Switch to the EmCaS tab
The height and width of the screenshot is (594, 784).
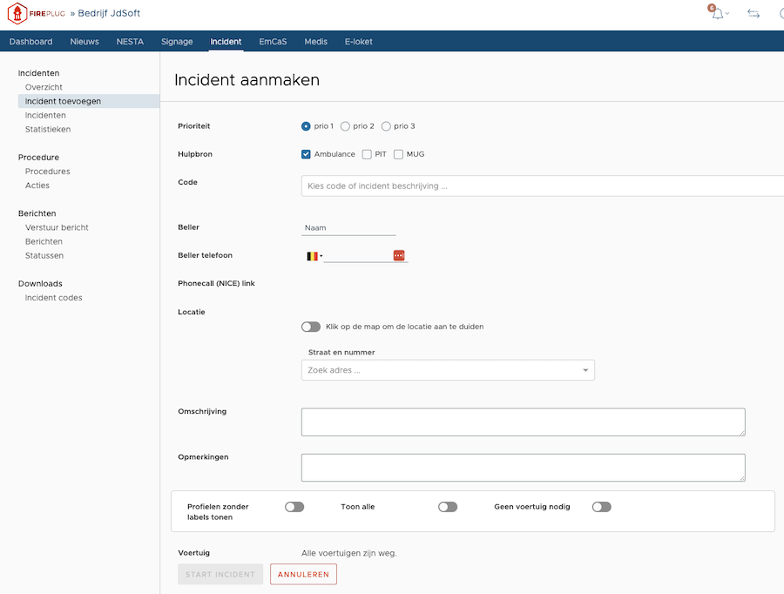[273, 42]
